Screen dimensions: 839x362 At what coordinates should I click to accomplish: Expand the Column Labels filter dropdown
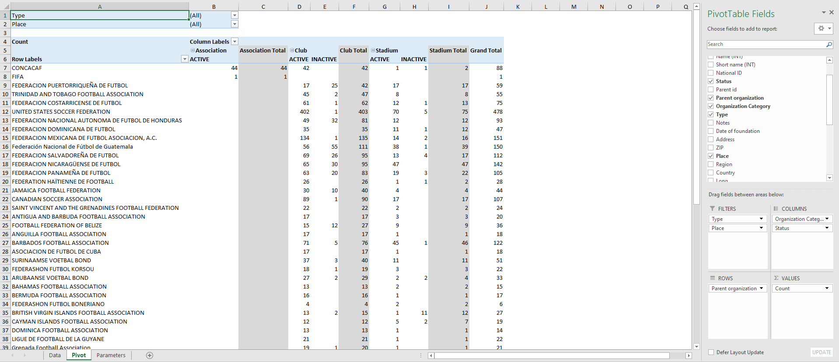pyautogui.click(x=234, y=42)
